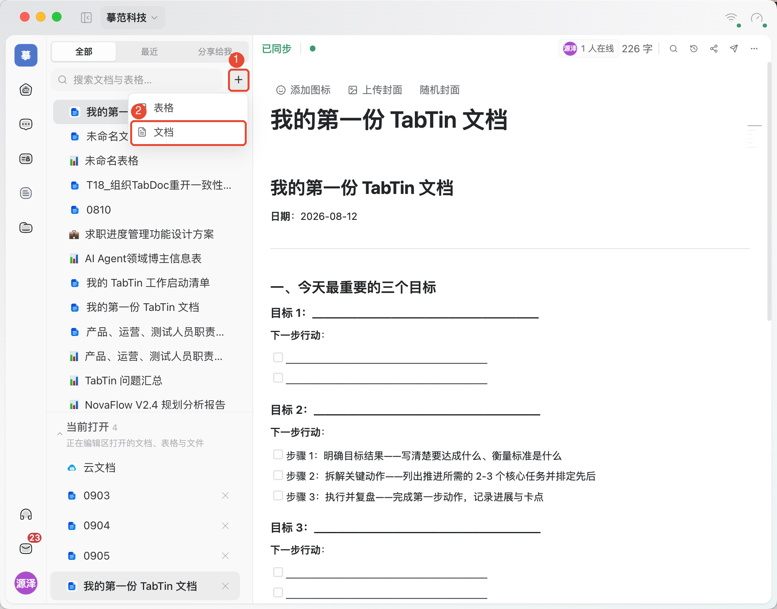This screenshot has width=777, height=609.
Task: Switch to the 全部 tab
Action: click(84, 51)
